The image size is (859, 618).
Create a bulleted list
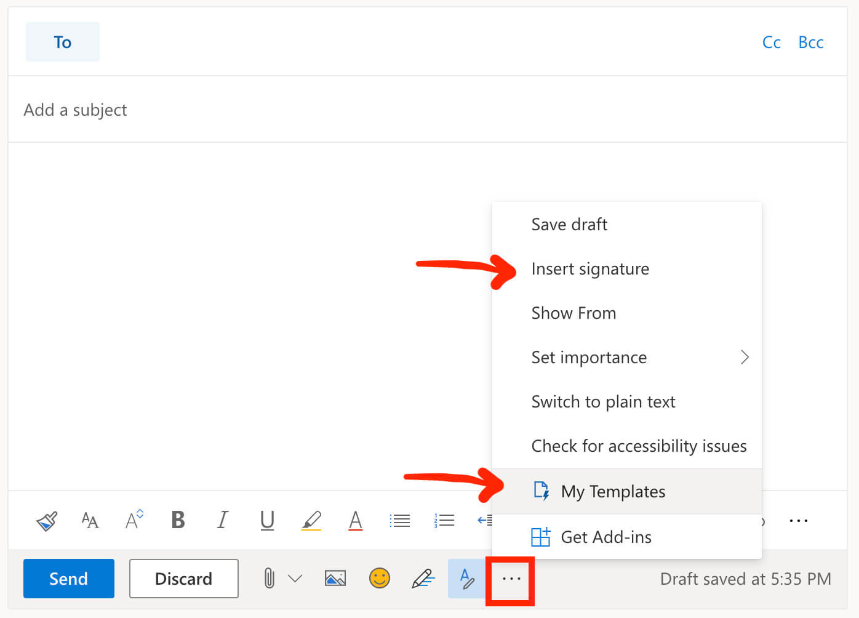pos(400,520)
